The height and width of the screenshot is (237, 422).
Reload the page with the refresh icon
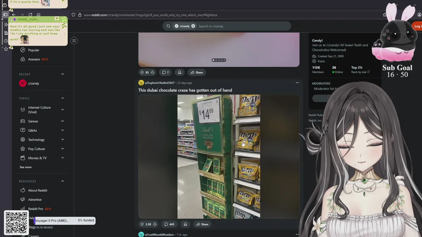click(30, 15)
